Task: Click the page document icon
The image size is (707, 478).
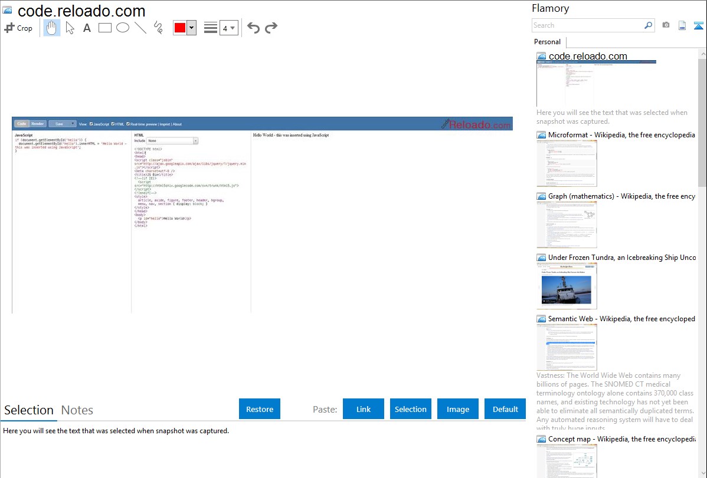Action: coord(682,25)
